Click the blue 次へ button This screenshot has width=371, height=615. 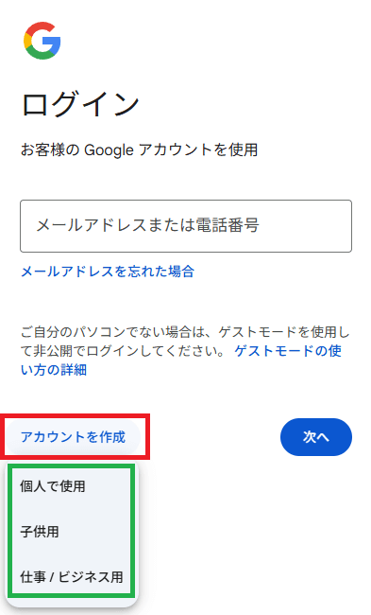point(316,437)
